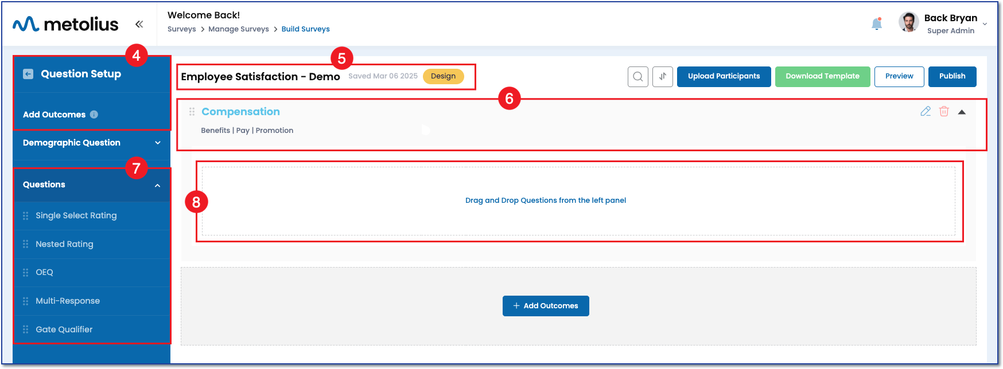The image size is (1003, 369).
Task: Click the Upload Participants button
Action: pyautogui.click(x=724, y=77)
